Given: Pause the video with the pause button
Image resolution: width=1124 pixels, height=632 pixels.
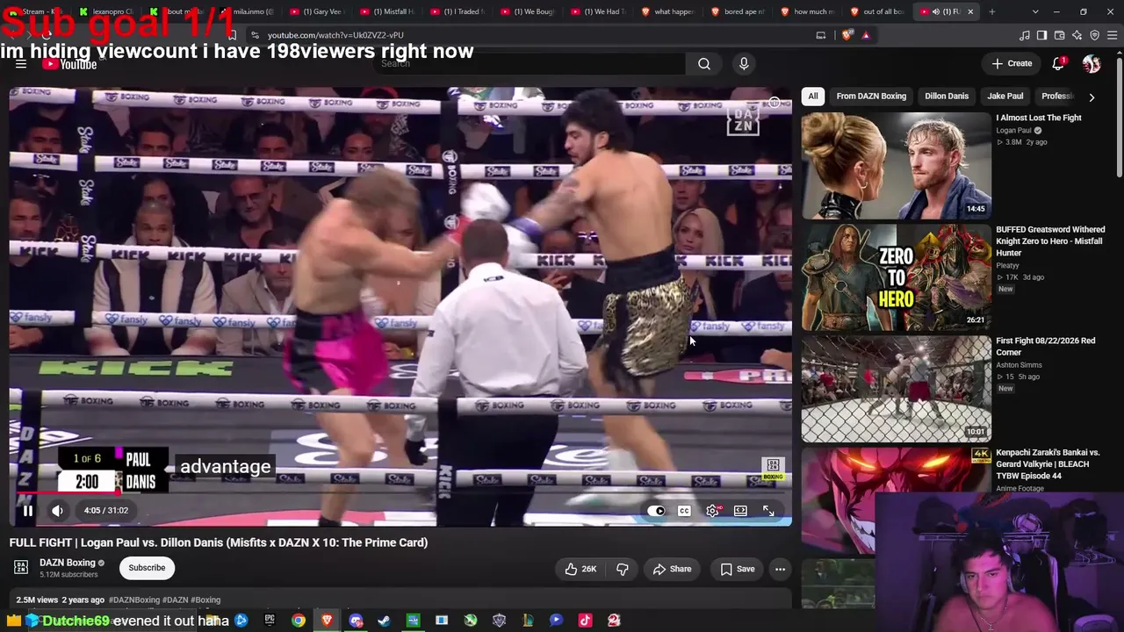Looking at the screenshot, I should [27, 510].
